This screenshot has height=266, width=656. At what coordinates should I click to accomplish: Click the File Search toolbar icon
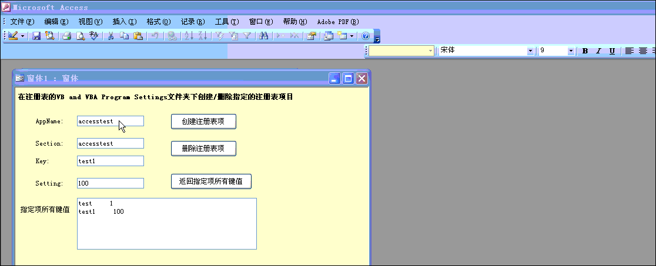(x=50, y=36)
